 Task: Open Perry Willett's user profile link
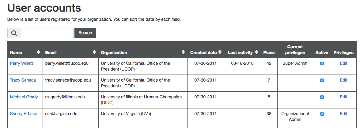coord(21,63)
